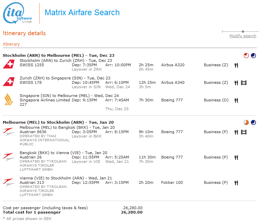Image resolution: width=259 pixels, height=221 pixels.
Task: Click the film entertainment icon for SWISS 178
Action: click(x=244, y=83)
